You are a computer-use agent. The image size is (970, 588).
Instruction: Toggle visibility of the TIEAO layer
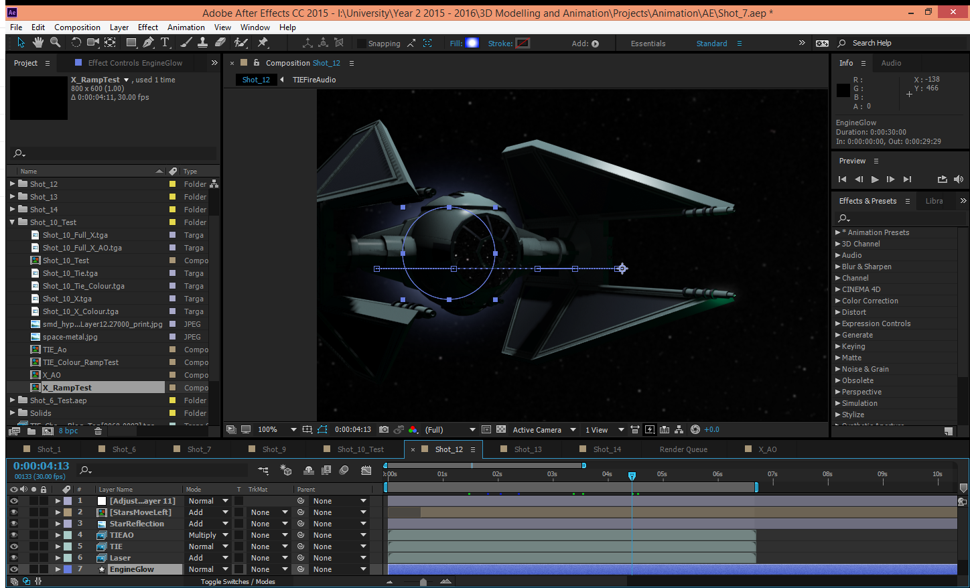click(x=13, y=535)
